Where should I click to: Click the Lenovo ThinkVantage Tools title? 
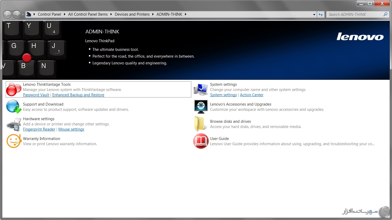coord(47,84)
